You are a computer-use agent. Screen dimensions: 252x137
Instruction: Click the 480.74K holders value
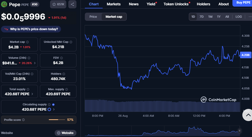tap(58, 79)
